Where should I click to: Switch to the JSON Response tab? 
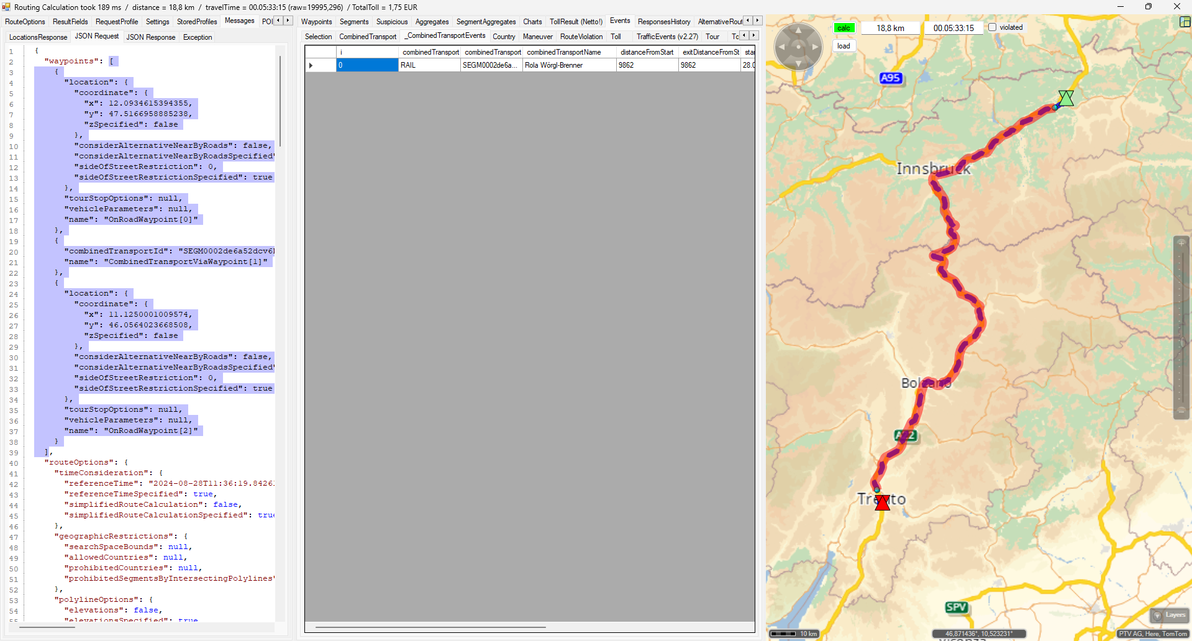pos(151,37)
